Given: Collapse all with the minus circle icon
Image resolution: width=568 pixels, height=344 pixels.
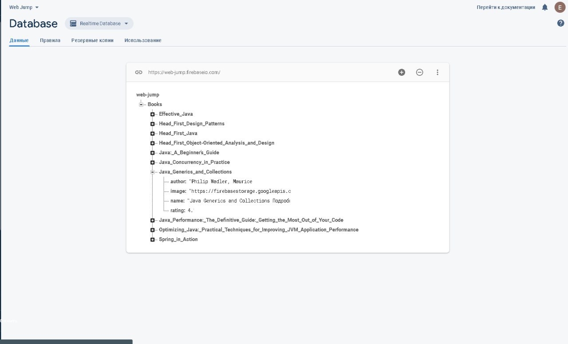Looking at the screenshot, I should click(419, 72).
